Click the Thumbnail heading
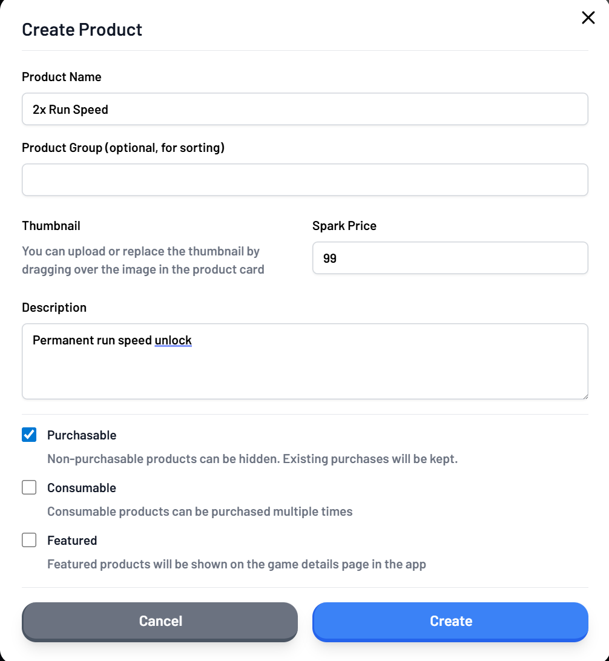This screenshot has height=661, width=609. coord(51,226)
